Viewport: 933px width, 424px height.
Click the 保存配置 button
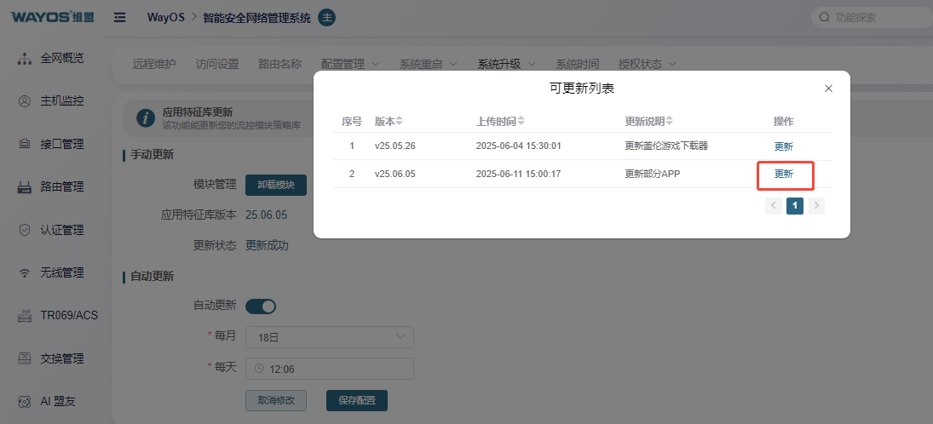click(x=357, y=400)
